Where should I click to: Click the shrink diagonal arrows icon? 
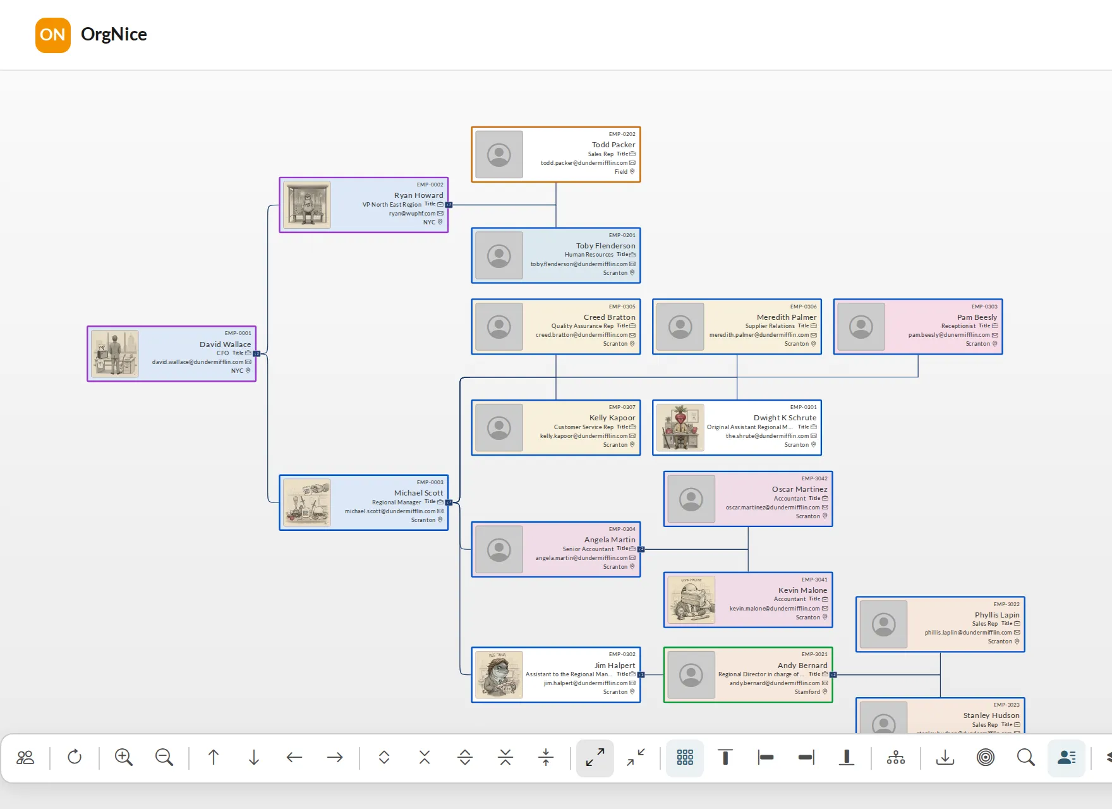coord(636,757)
